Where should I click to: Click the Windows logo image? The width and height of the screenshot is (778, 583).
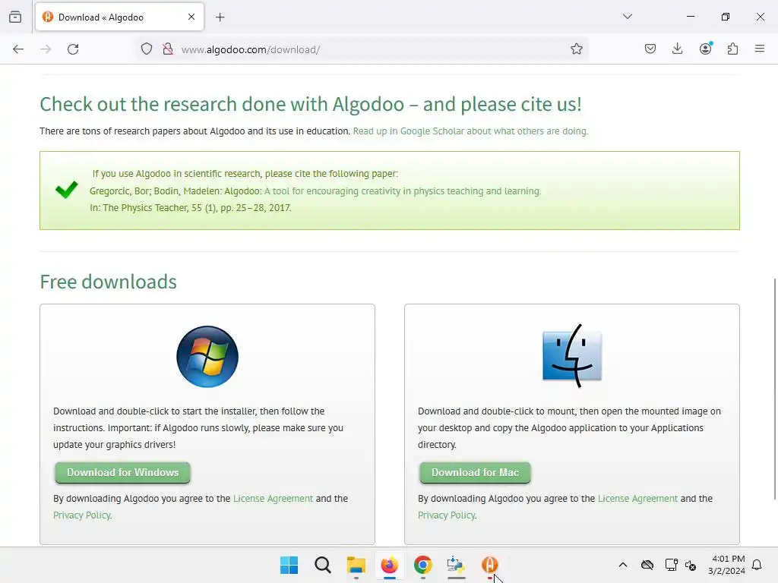point(207,357)
